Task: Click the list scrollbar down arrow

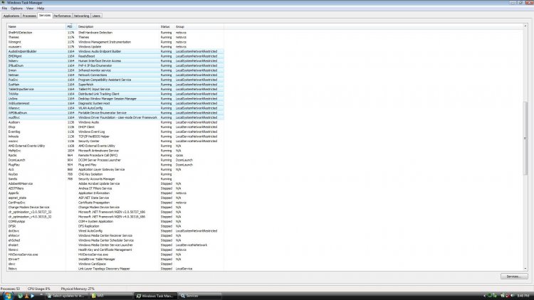Action: pyautogui.click(x=525, y=269)
